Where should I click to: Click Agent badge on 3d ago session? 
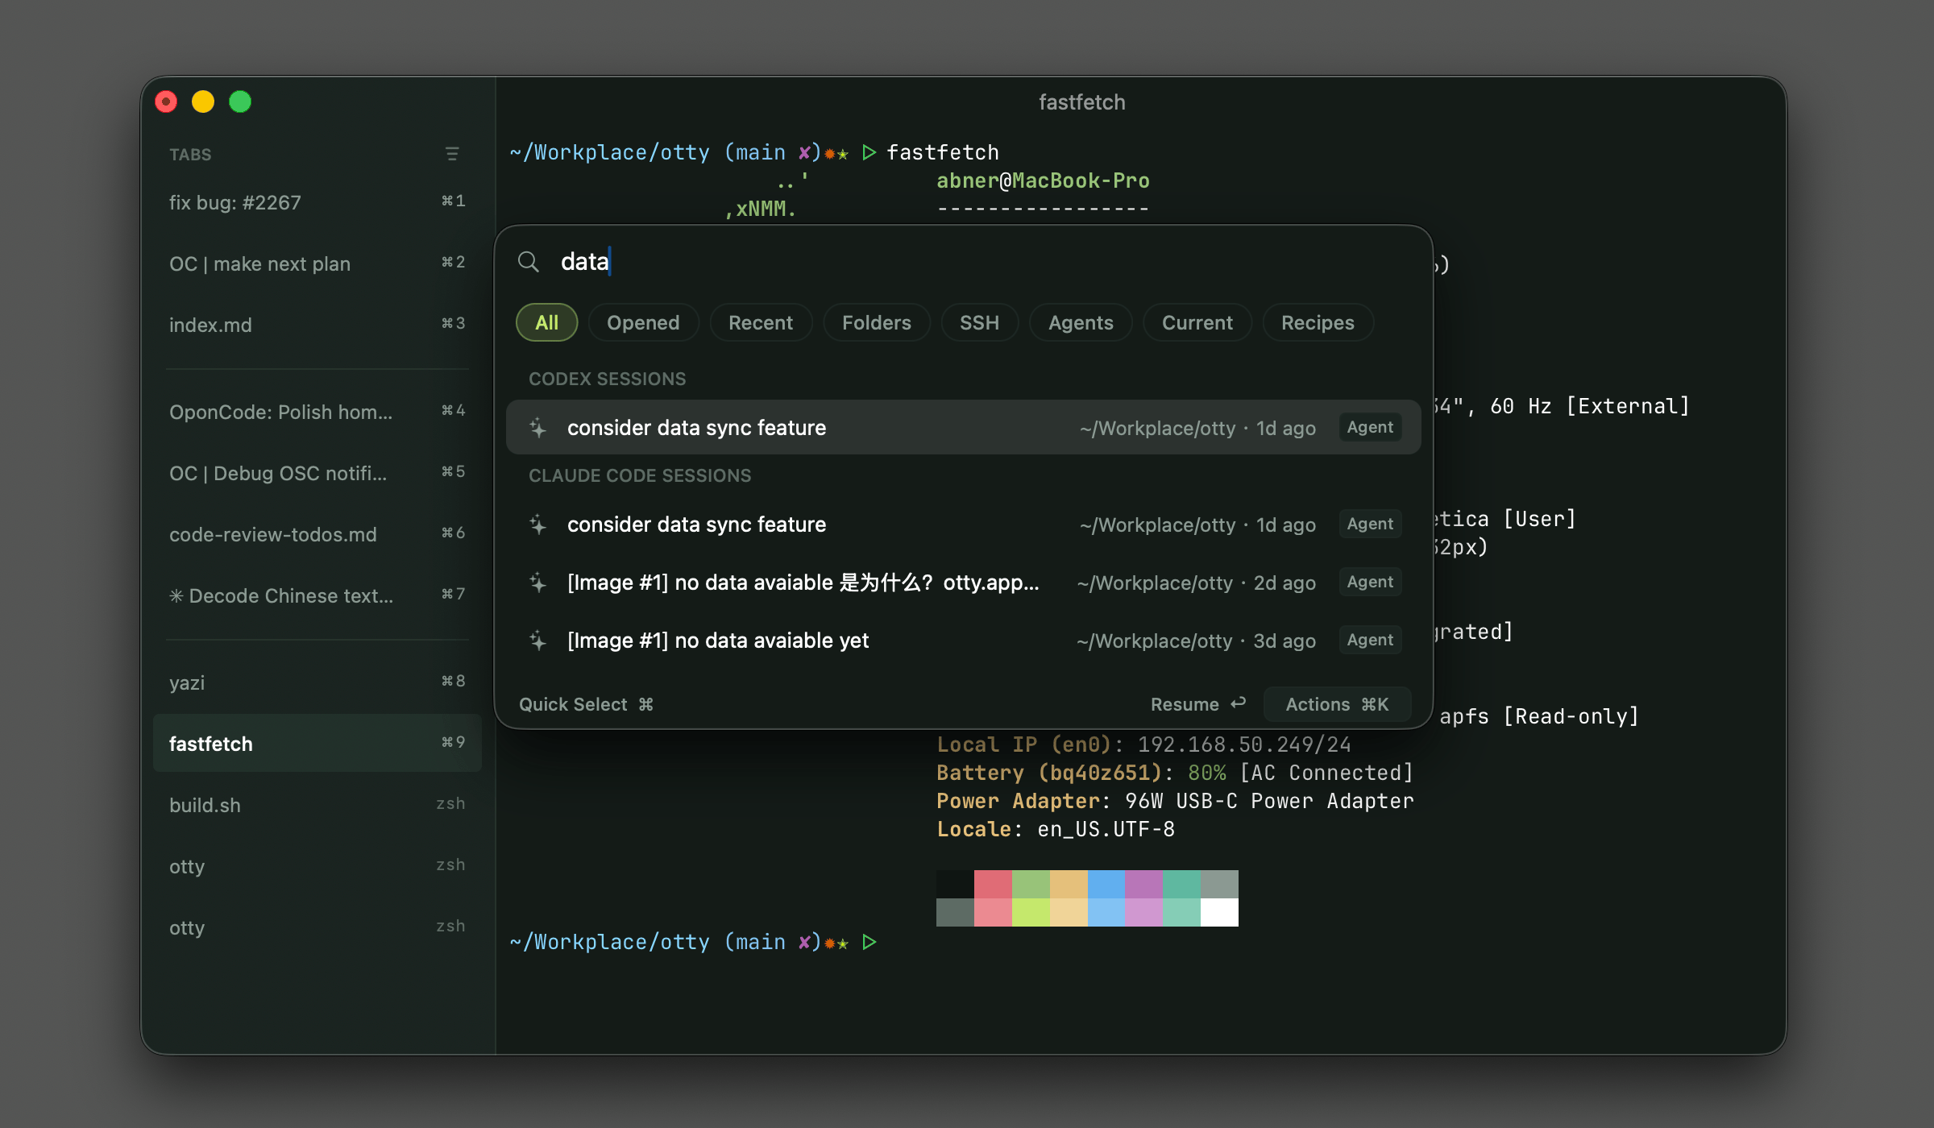click(1370, 640)
